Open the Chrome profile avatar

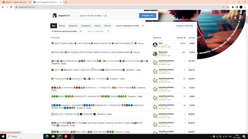(241, 7)
